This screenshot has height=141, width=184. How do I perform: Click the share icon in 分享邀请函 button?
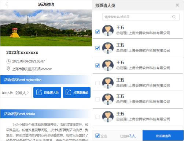[68, 92]
